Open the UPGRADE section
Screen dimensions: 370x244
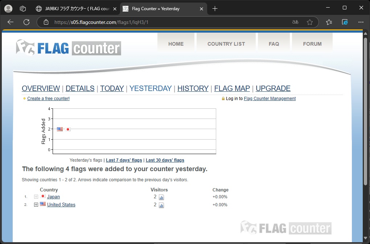click(x=273, y=88)
